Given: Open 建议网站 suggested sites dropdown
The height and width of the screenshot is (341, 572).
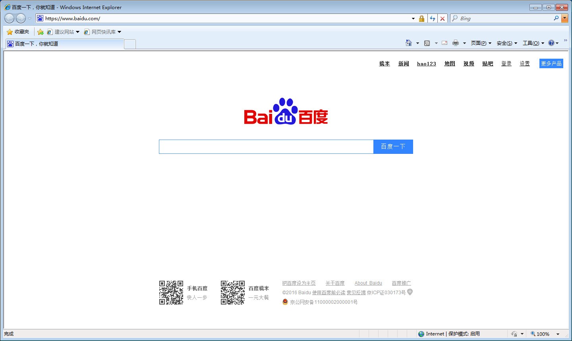Looking at the screenshot, I should point(63,32).
